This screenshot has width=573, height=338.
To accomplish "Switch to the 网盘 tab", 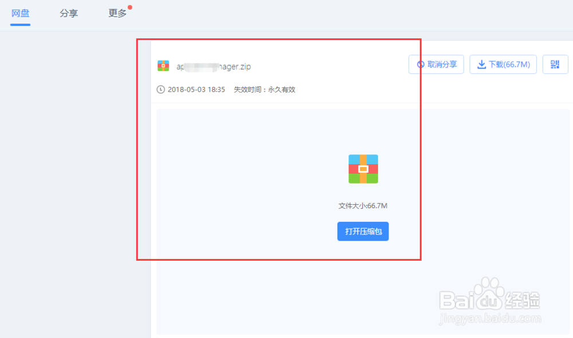I will click(x=19, y=14).
